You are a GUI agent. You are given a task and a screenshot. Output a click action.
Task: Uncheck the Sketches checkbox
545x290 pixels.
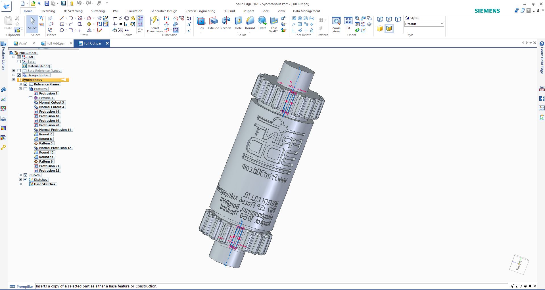point(26,180)
